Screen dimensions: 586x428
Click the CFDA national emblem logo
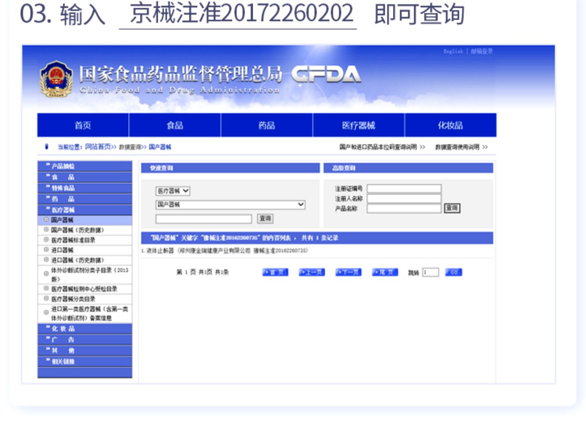click(x=56, y=79)
